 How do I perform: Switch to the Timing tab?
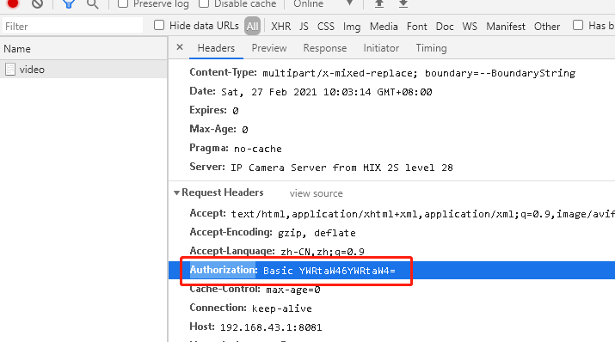pos(431,48)
